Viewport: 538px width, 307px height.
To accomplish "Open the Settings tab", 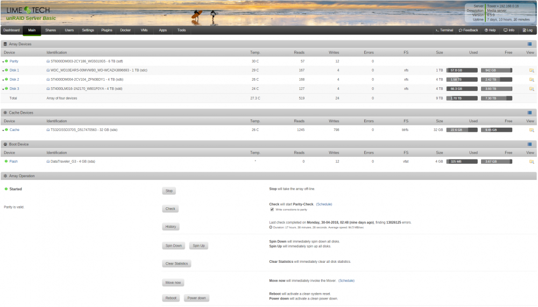I will click(88, 30).
